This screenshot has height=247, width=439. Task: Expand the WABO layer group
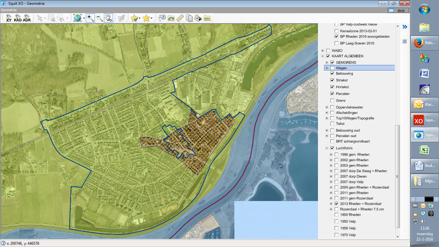pyautogui.click(x=322, y=51)
